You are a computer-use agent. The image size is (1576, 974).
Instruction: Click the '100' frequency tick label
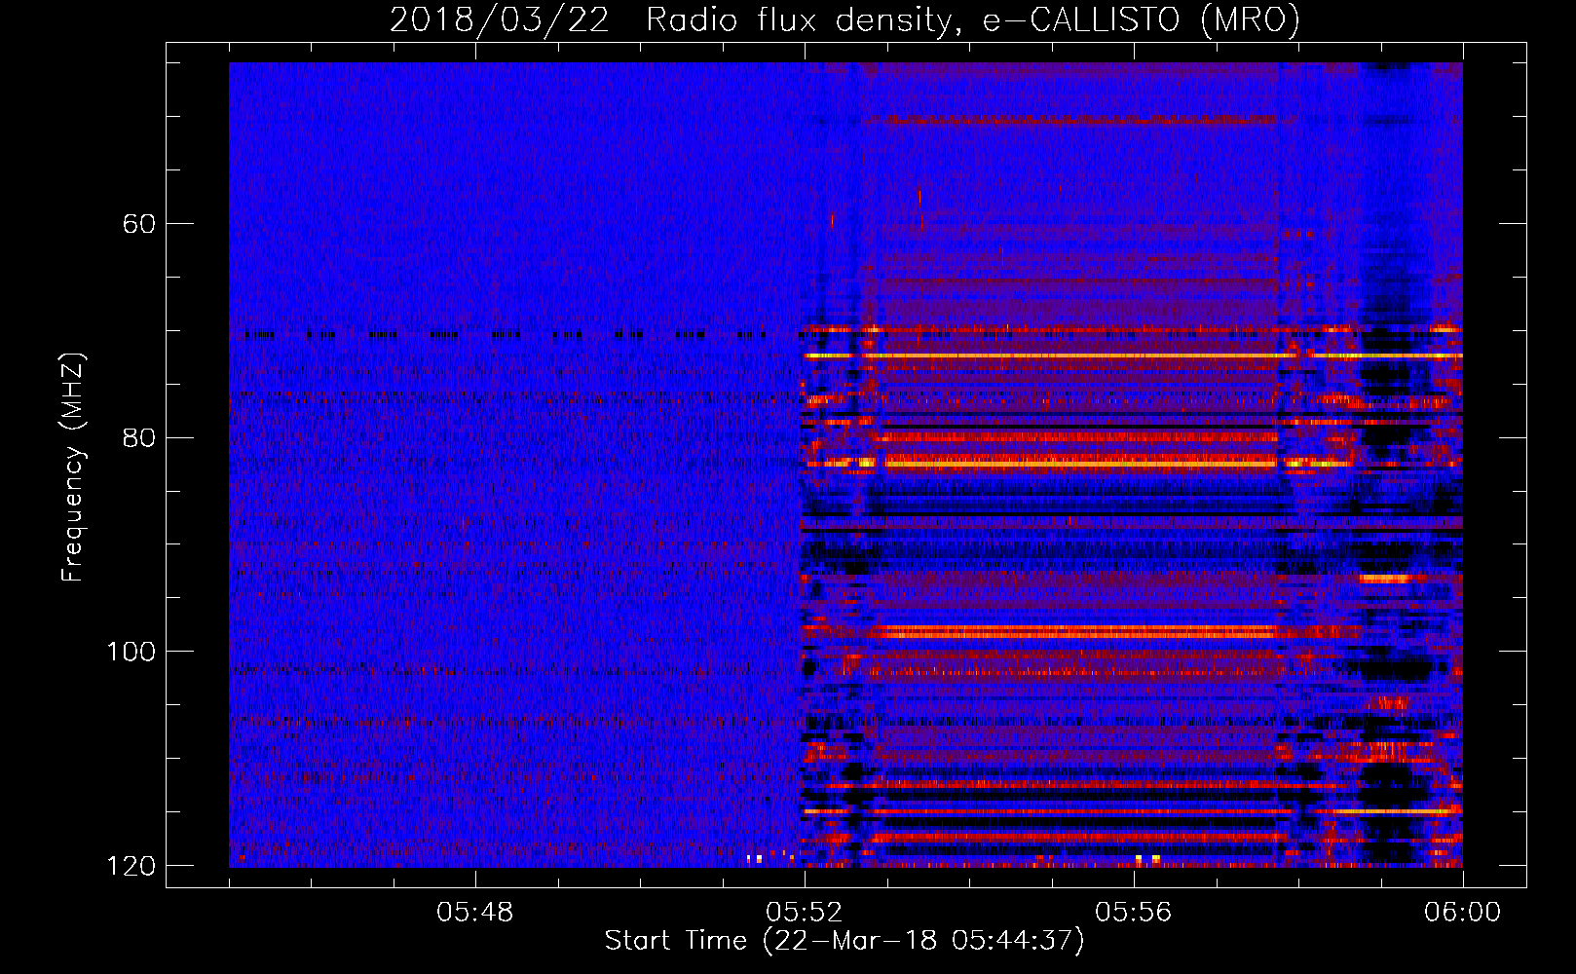[130, 652]
